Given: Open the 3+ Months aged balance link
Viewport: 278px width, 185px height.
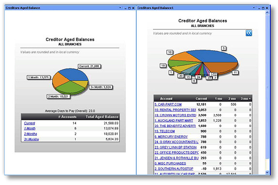Looking at the screenshot, I should point(31,139).
